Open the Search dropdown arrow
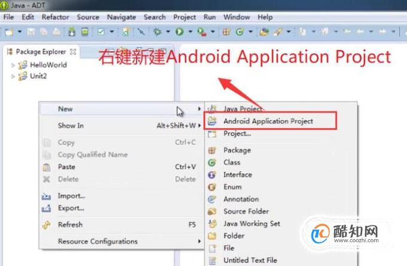This screenshot has height=266, width=407. pos(289,32)
